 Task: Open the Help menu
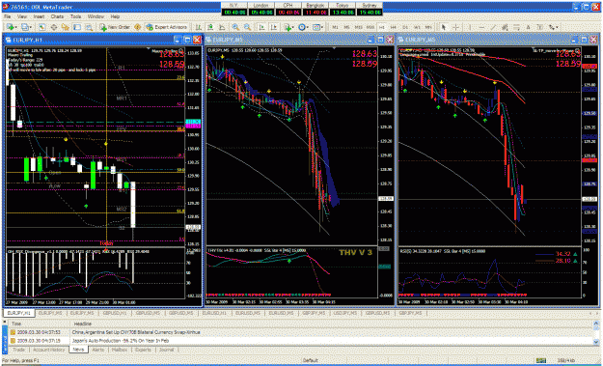[x=115, y=16]
